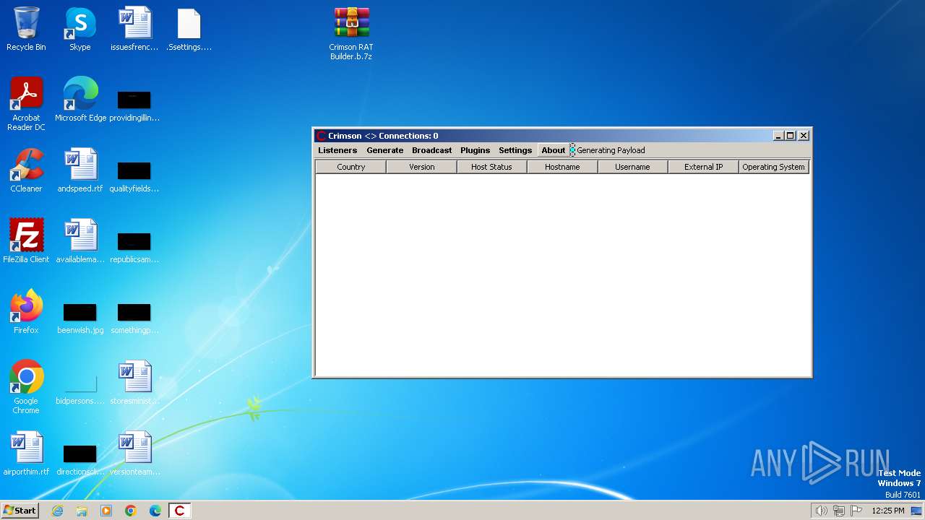This screenshot has height=520, width=925.
Task: Open the Plugins menu
Action: (475, 150)
